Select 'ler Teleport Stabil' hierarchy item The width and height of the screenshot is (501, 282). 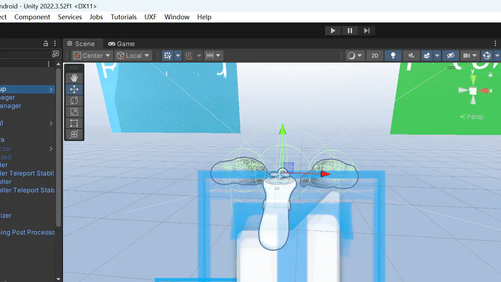[27, 173]
